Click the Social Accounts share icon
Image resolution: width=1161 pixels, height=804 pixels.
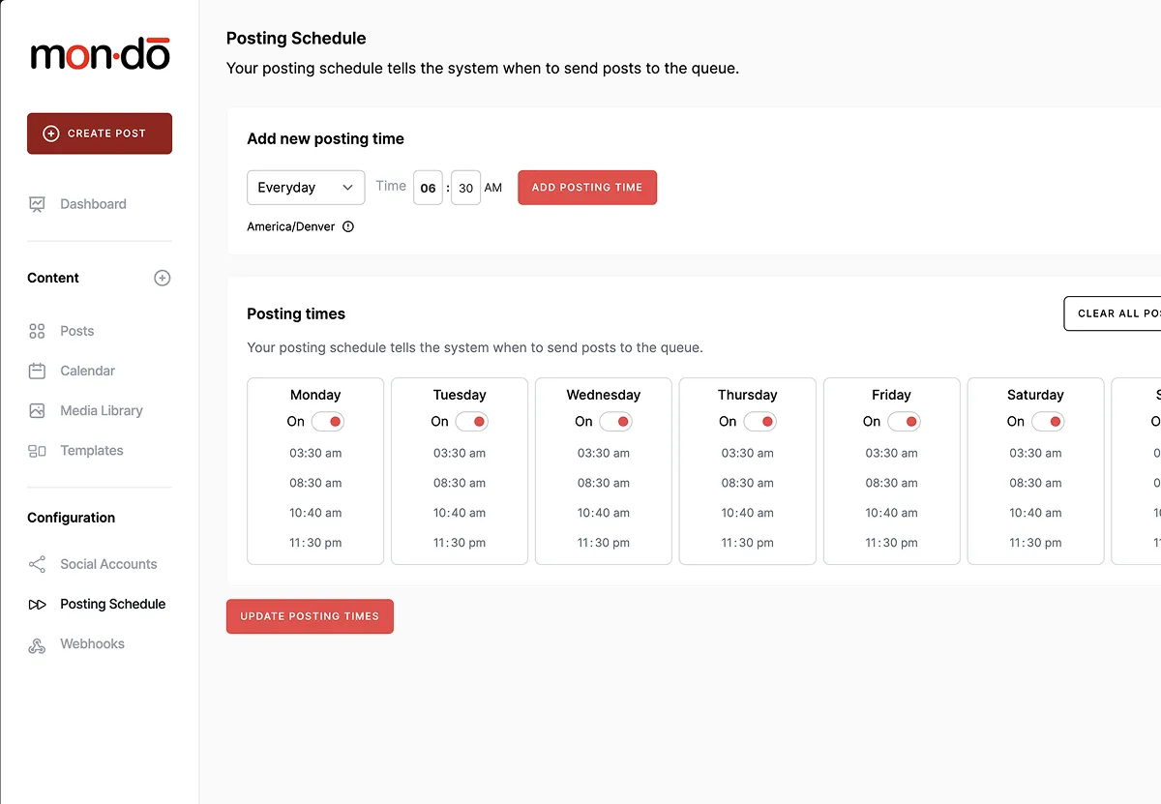tap(37, 564)
